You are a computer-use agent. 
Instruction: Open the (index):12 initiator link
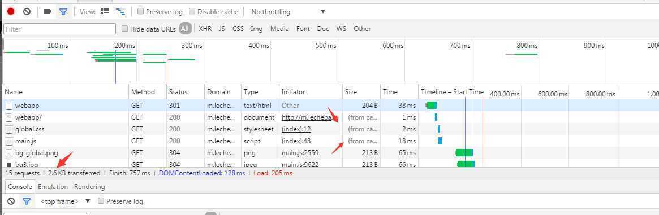[296, 129]
